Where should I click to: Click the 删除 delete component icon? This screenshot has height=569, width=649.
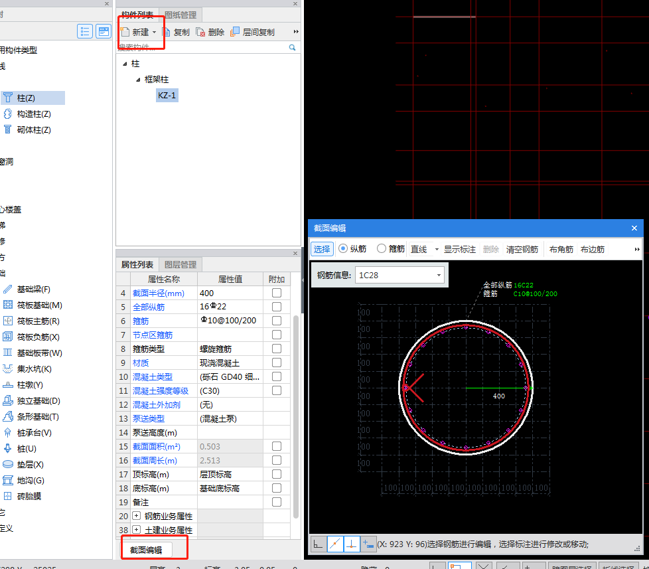click(201, 32)
